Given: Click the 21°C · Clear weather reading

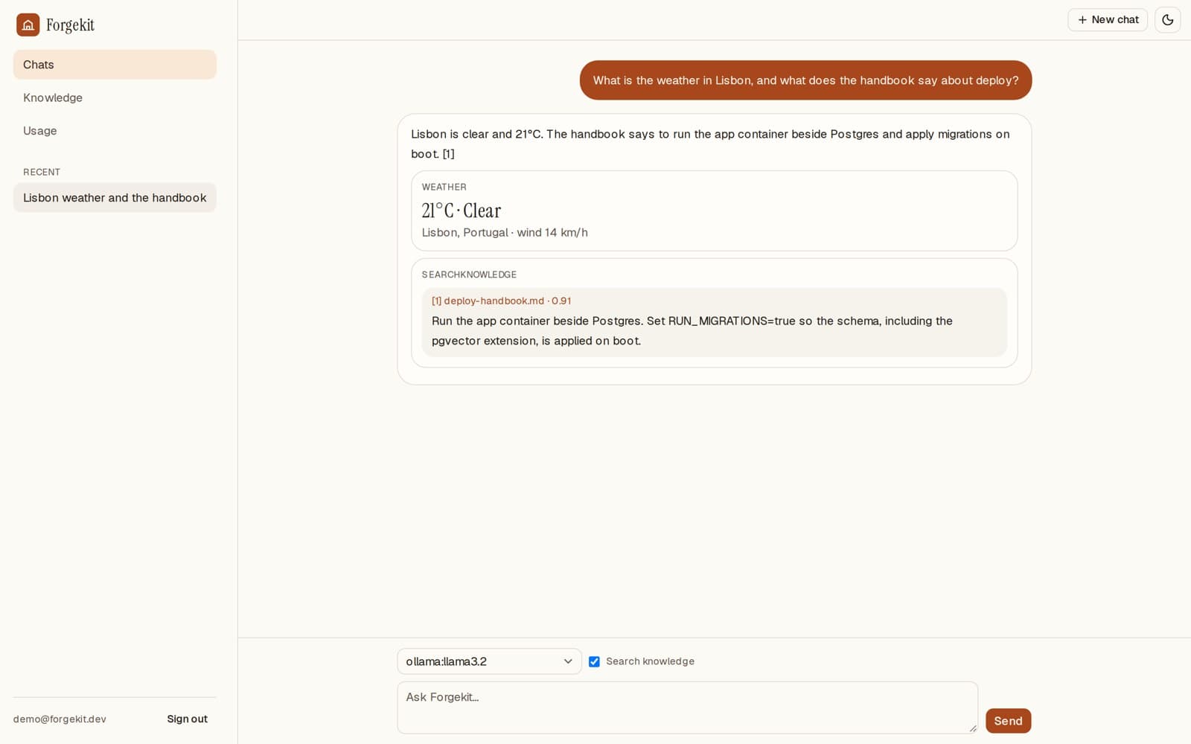Looking at the screenshot, I should [x=462, y=211].
